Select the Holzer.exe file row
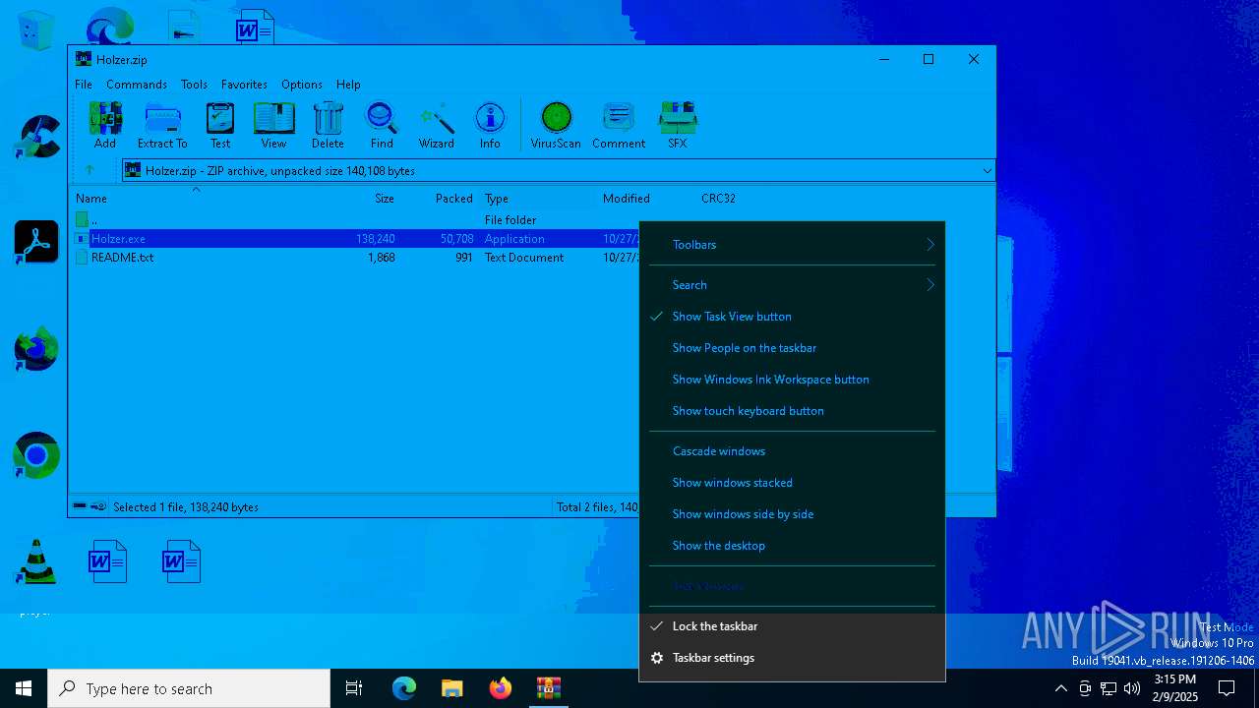Screen dimensions: 1259x708 [356, 239]
